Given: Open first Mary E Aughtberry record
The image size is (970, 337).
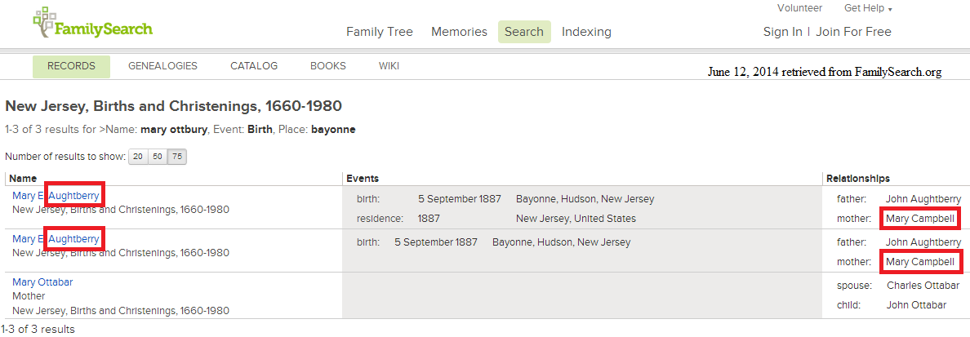Looking at the screenshot, I should click(x=56, y=195).
